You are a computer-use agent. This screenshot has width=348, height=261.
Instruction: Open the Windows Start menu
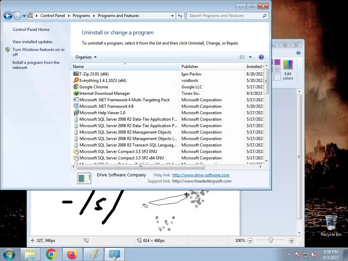9,254
